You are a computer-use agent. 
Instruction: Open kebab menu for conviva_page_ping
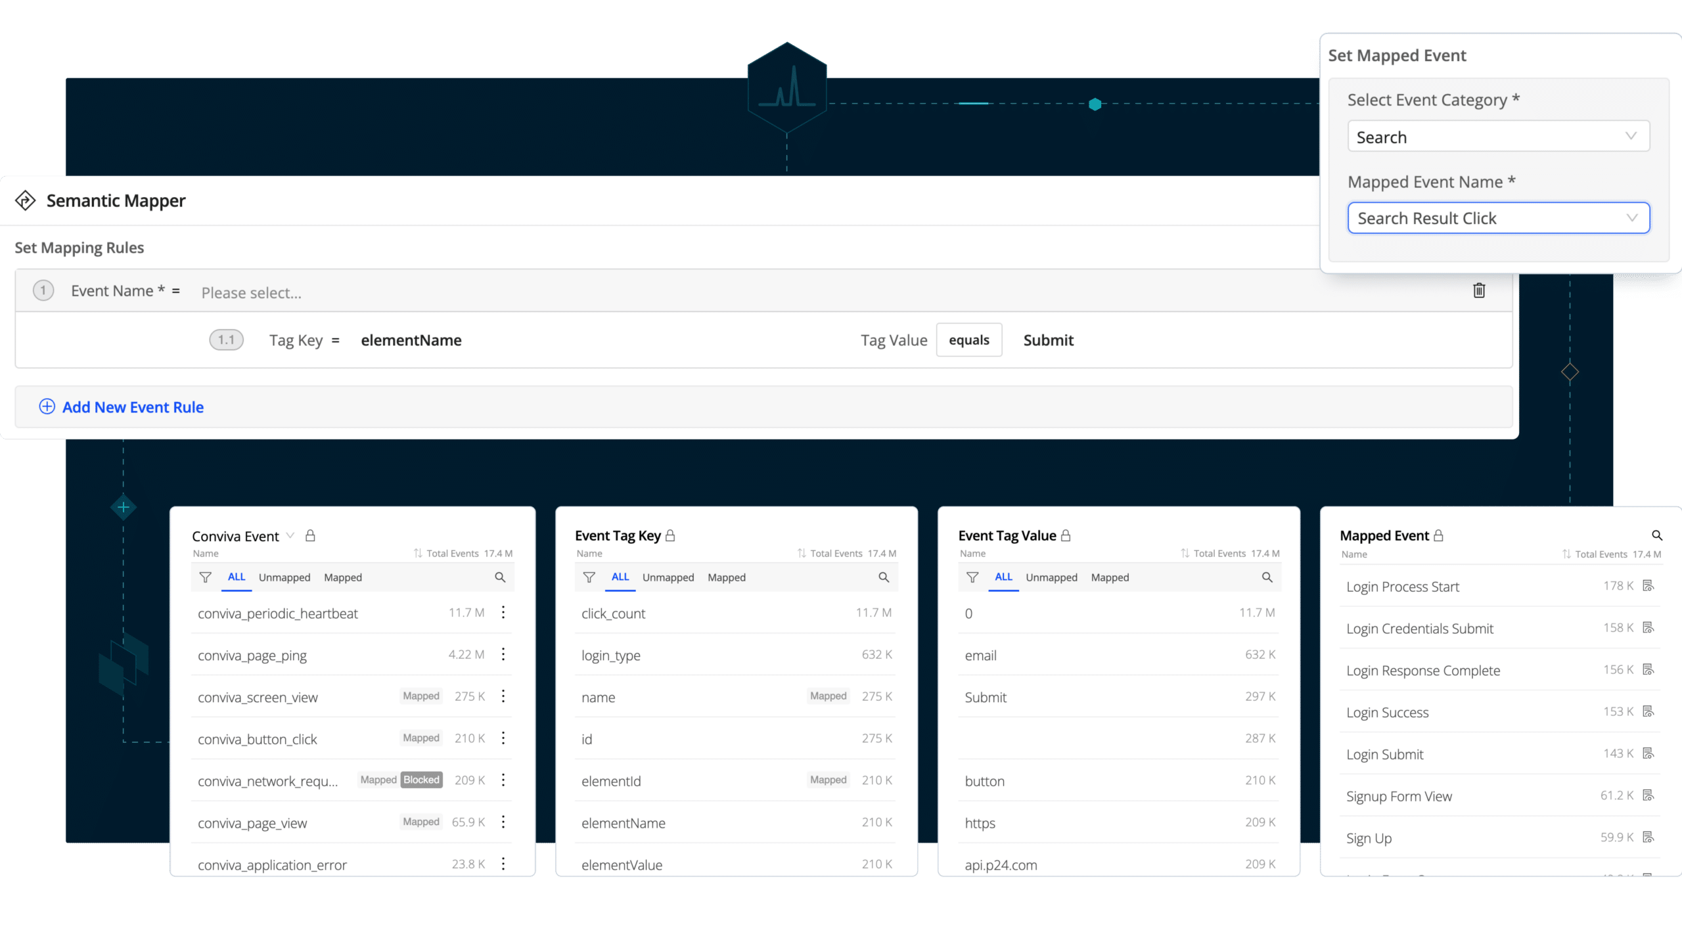point(503,654)
